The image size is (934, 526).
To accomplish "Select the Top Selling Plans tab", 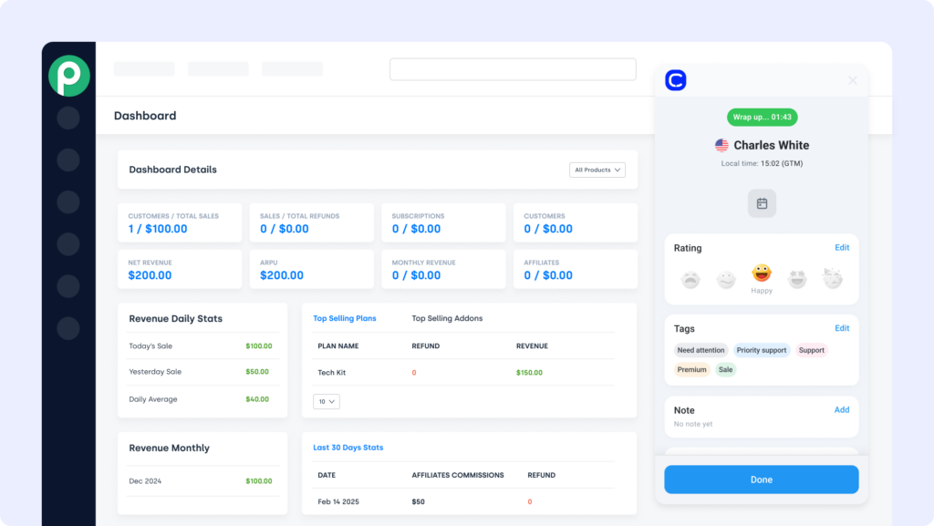I will click(345, 318).
